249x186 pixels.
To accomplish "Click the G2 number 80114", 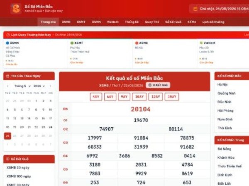I will pyautogui.click(x=176, y=129).
